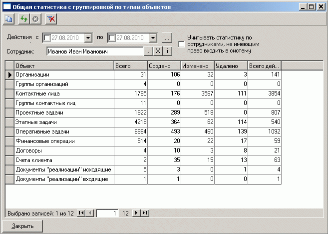
Task: Go to the first record navigation arrow
Action: pos(81,213)
